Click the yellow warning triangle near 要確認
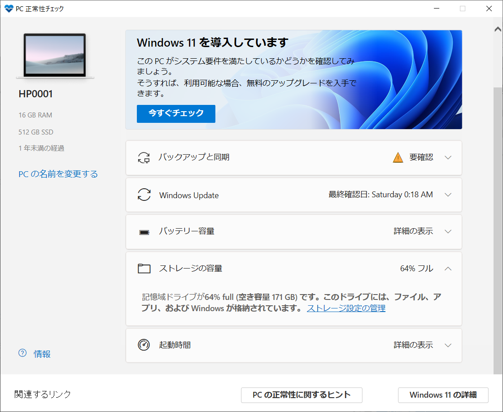The image size is (503, 412). point(398,157)
